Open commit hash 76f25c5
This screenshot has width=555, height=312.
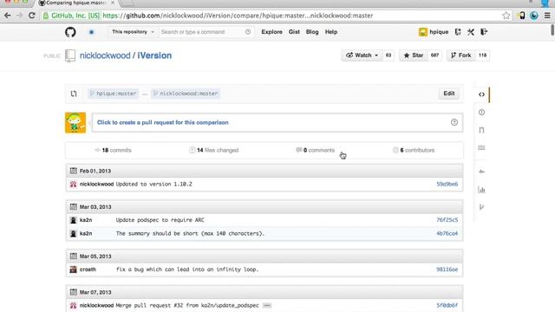[x=447, y=220]
